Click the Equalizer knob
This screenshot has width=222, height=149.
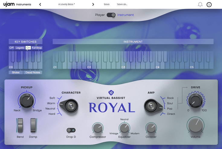pos(124,128)
